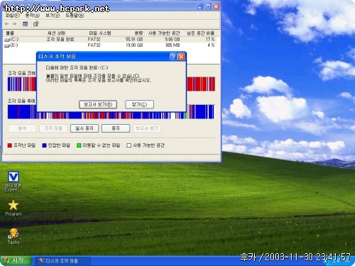This screenshot has width=355, height=266.
Task: Click the 조각 모음 완료 status cell
Action: point(60,39)
